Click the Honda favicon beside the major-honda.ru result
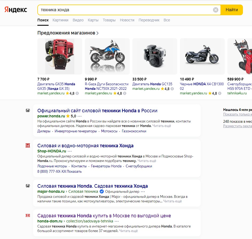Screen dimensions: 252x239 28,186
